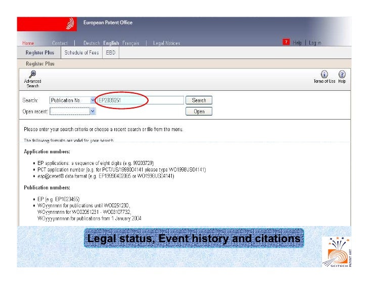The image size is (368, 284).
Task: Switch language to Français
Action: pyautogui.click(x=131, y=43)
